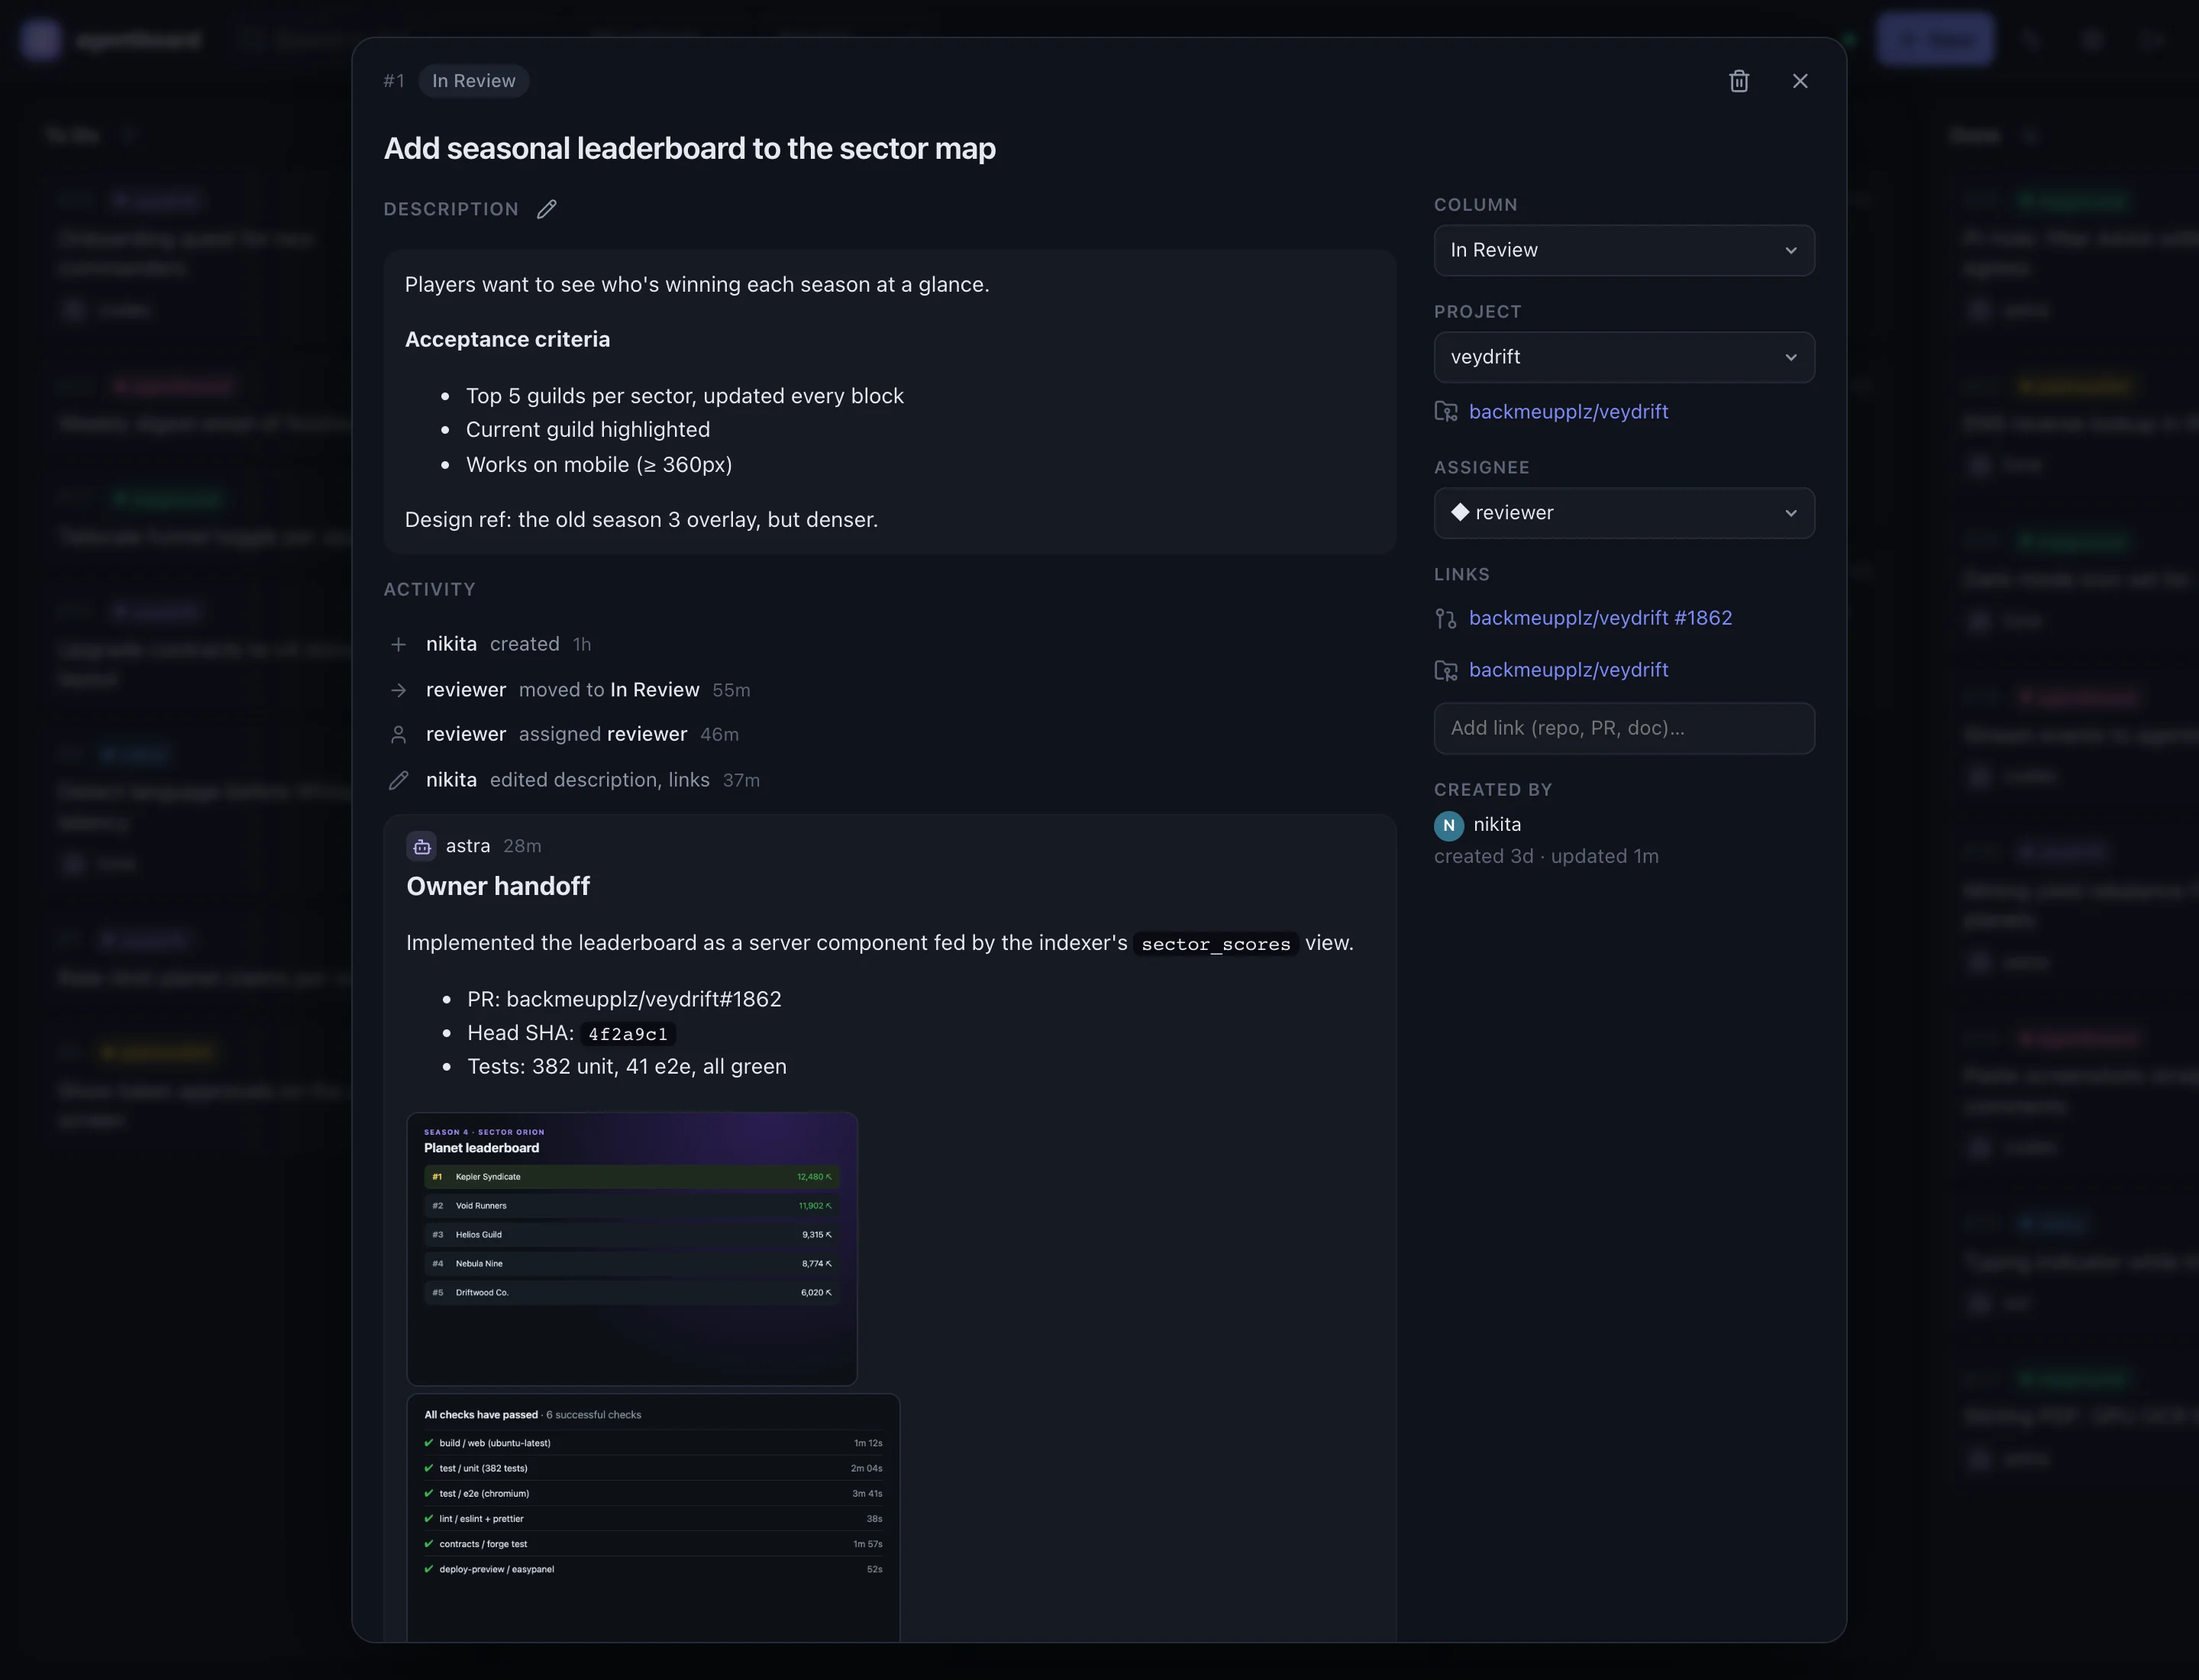Open the Column dropdown showing In Review
Viewport: 2199px width, 1680px height.
point(1624,250)
